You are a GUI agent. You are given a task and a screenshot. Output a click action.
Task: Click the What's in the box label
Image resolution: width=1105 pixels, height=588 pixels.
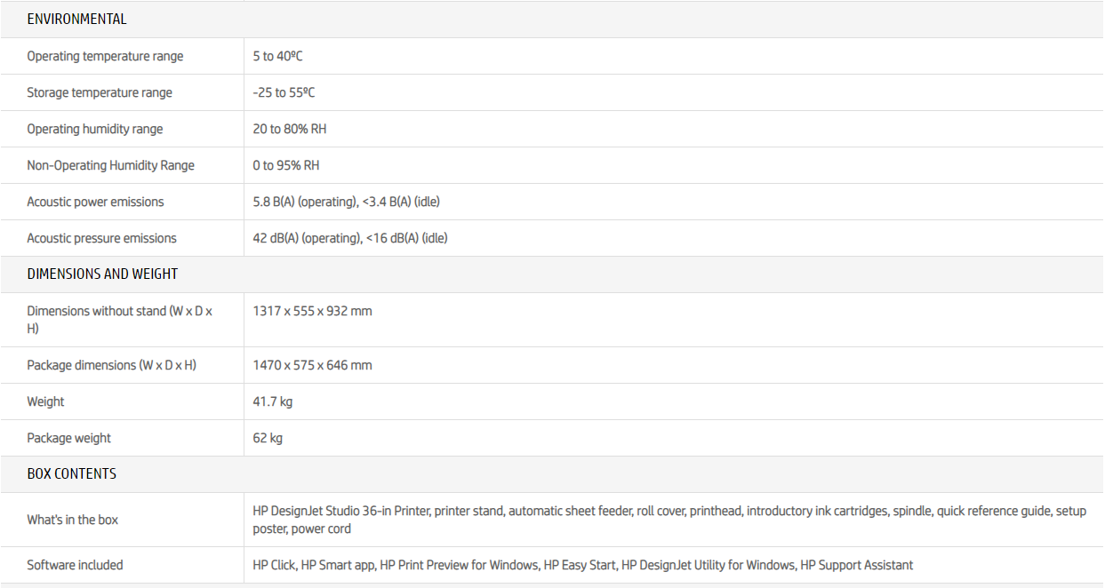pyautogui.click(x=72, y=520)
